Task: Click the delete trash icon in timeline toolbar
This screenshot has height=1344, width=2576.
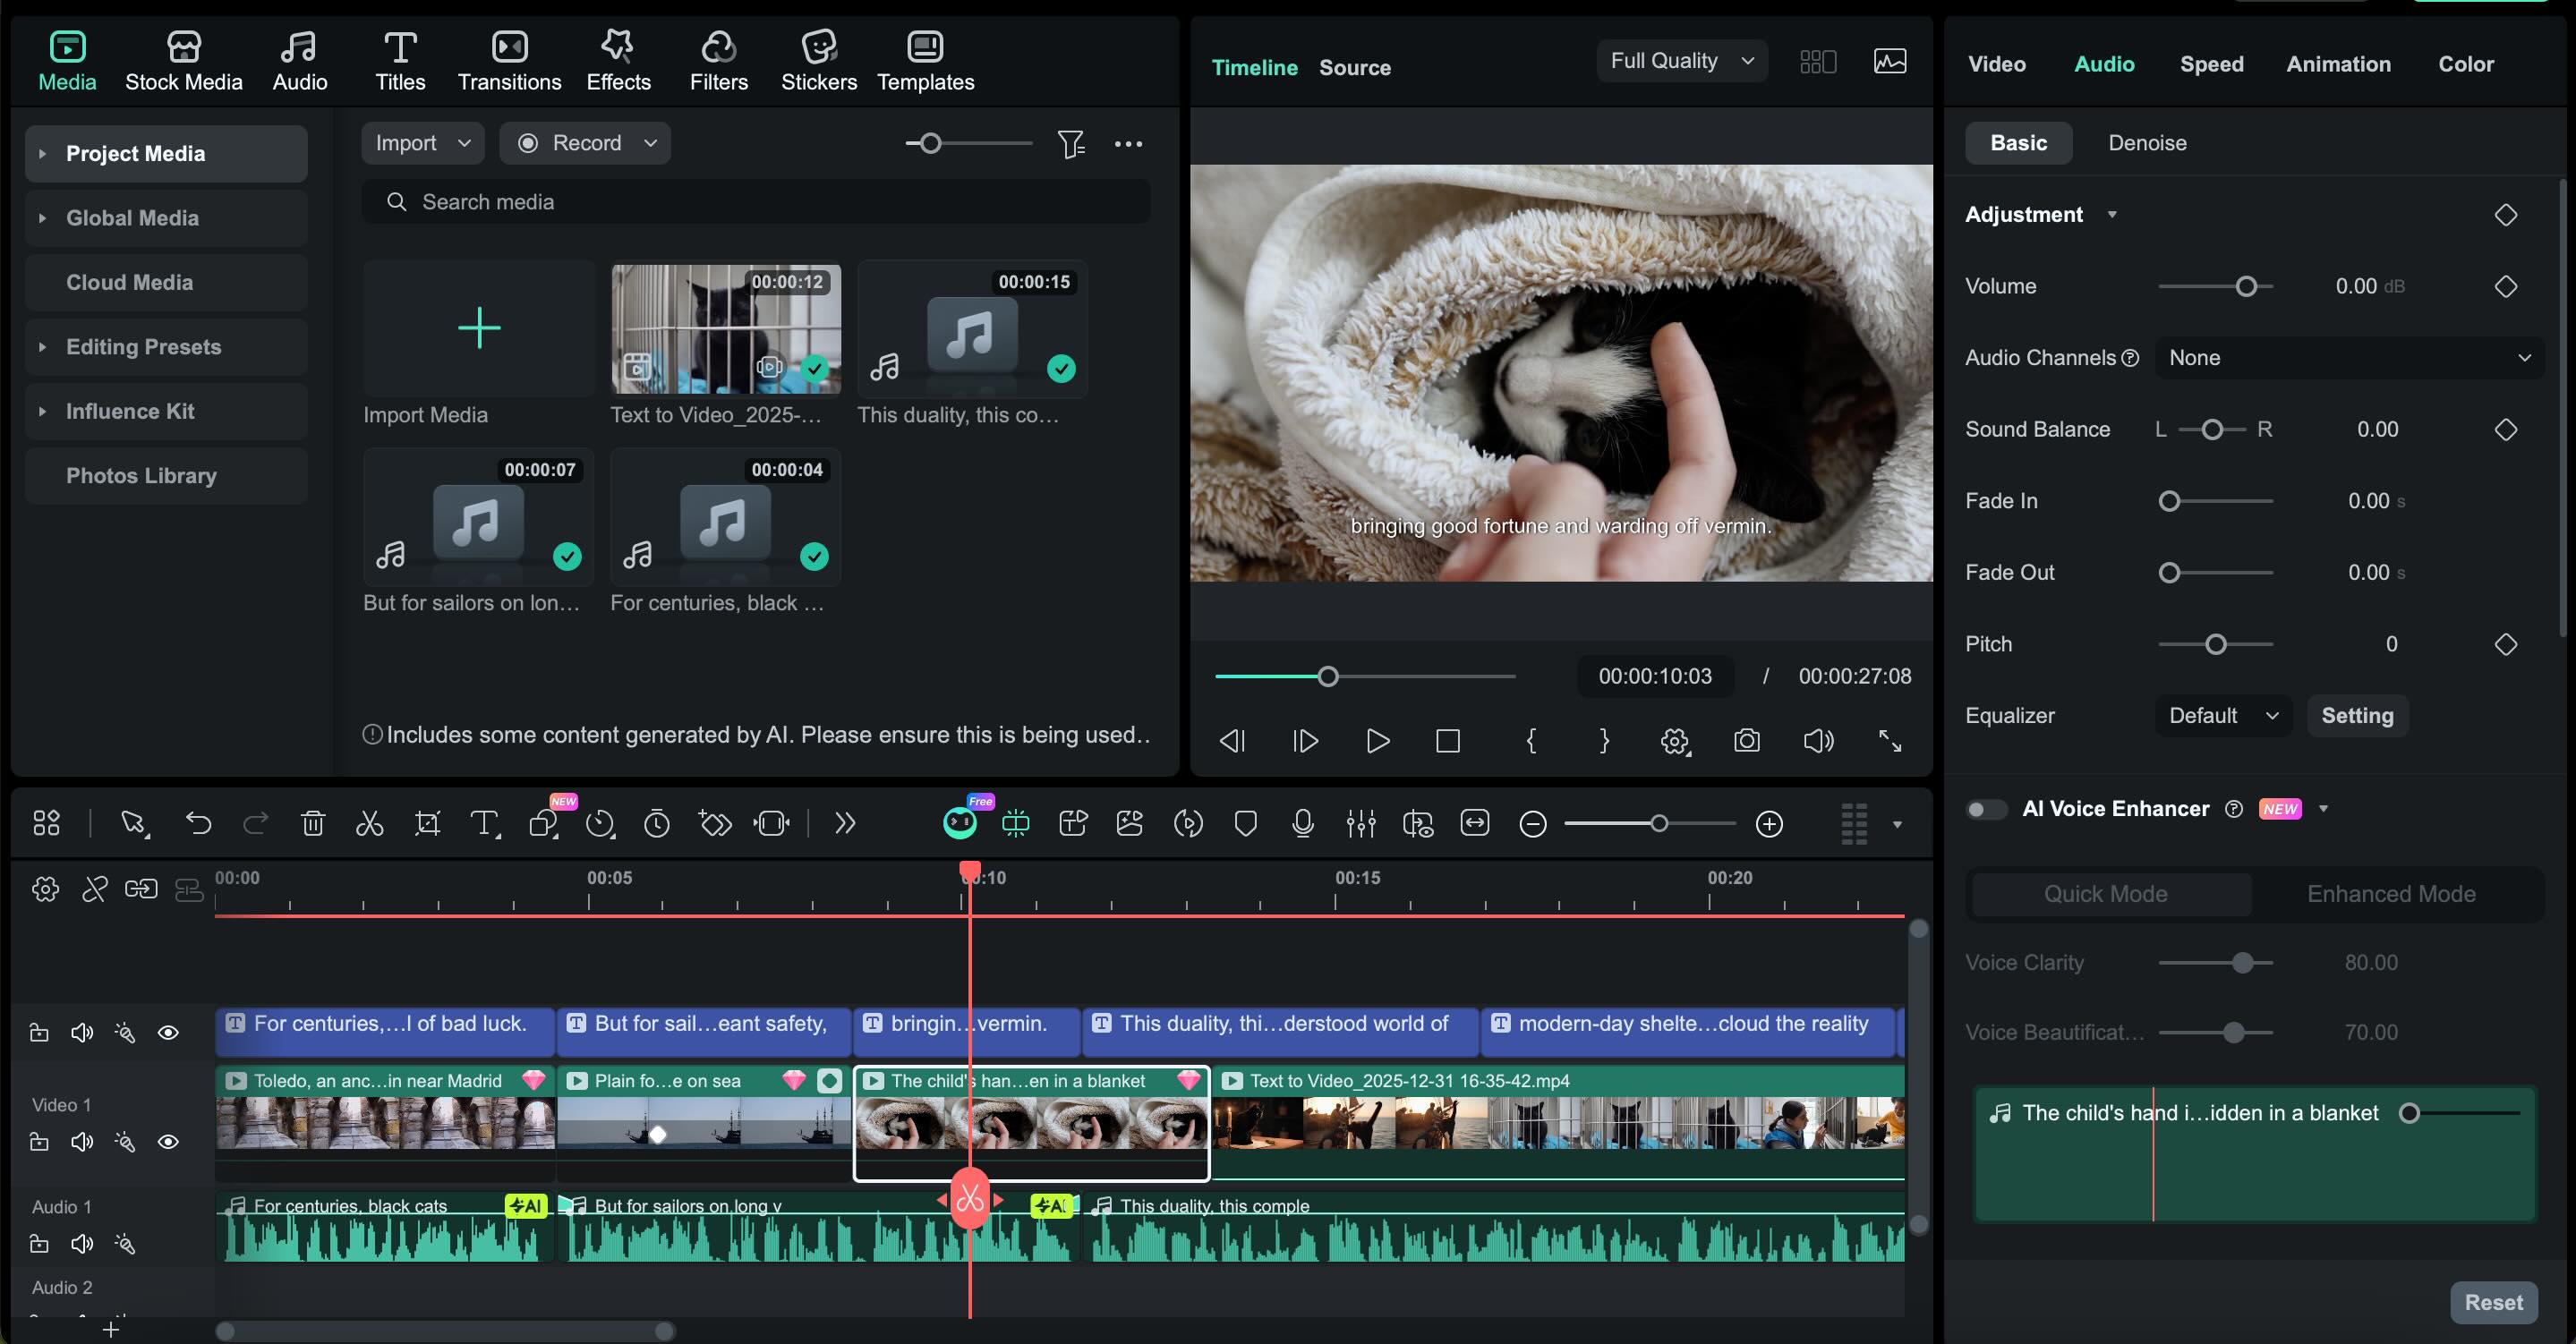Action: pyautogui.click(x=313, y=824)
